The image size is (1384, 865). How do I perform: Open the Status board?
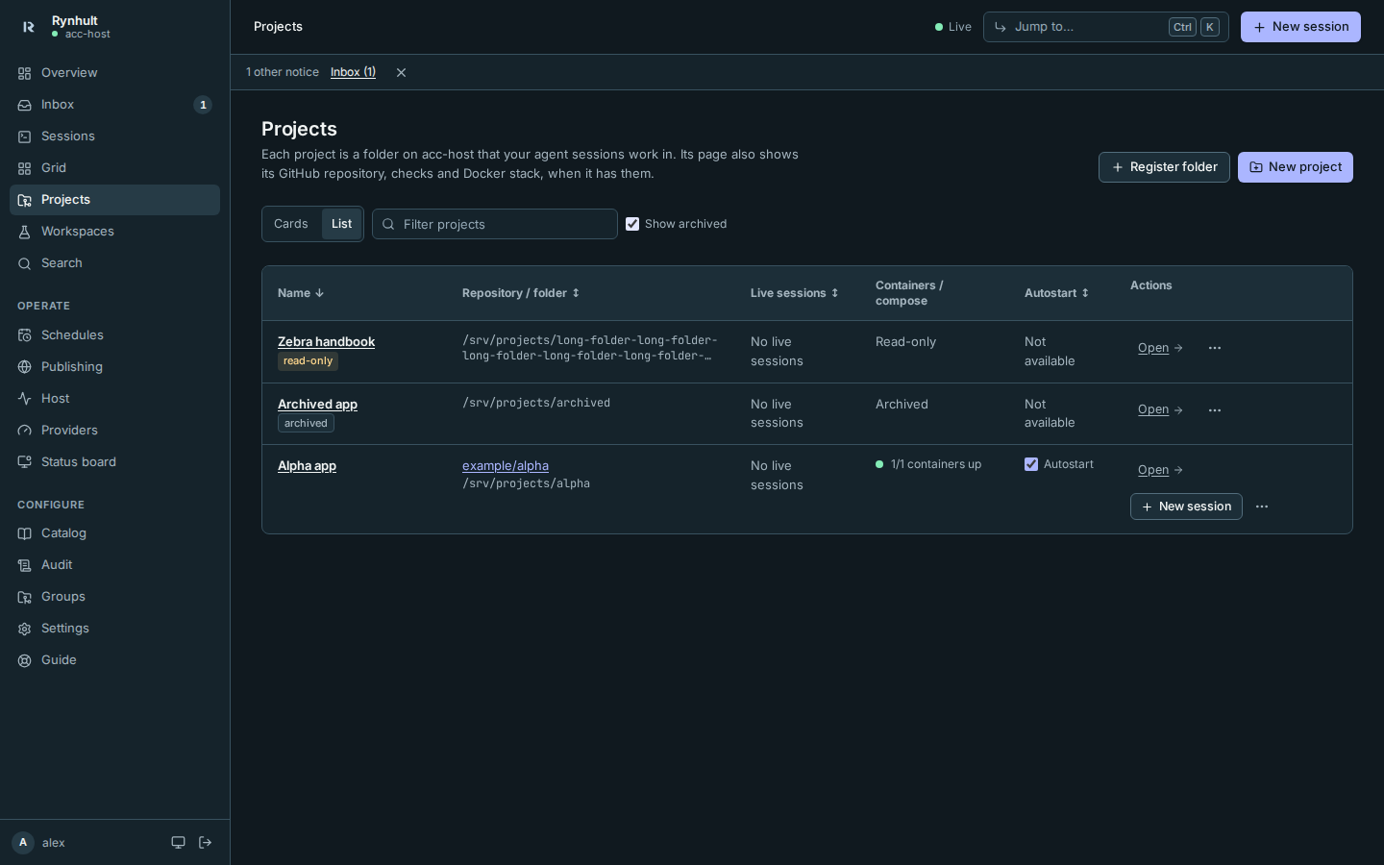(x=114, y=462)
